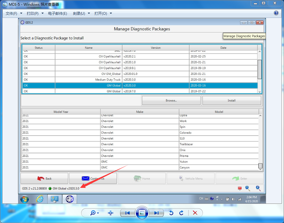Click the Make column header
284x223 pixels.
pos(140,112)
